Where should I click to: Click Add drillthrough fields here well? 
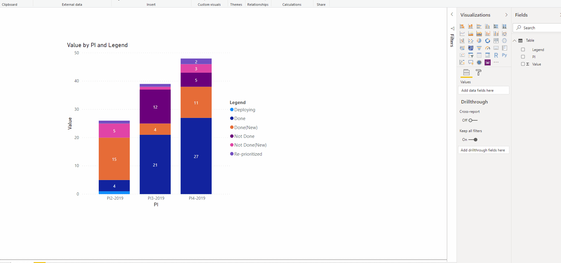click(484, 150)
